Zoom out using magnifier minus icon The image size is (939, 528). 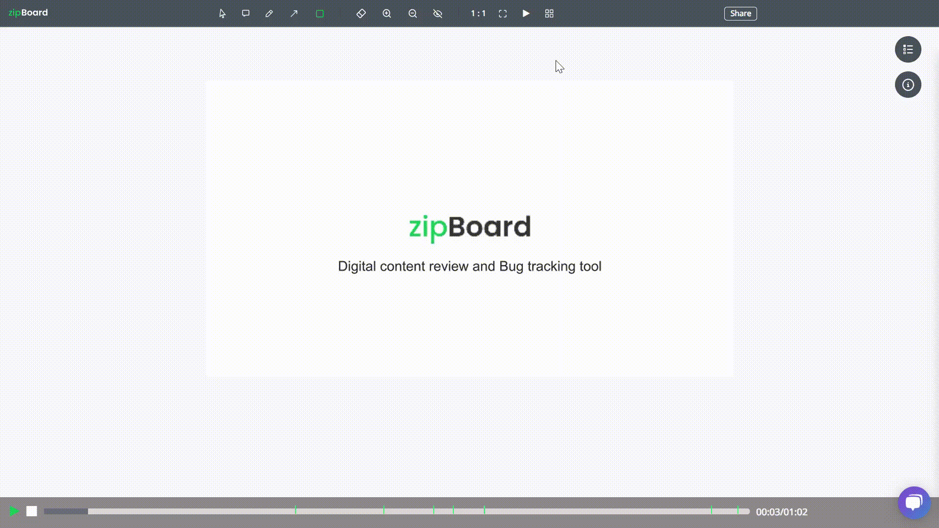click(x=413, y=14)
